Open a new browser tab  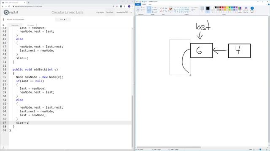click(29, 3)
